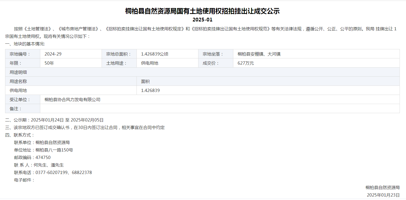Screen dimensions: 406x200
Task: Click the 面积 column header
Action: (145, 81)
